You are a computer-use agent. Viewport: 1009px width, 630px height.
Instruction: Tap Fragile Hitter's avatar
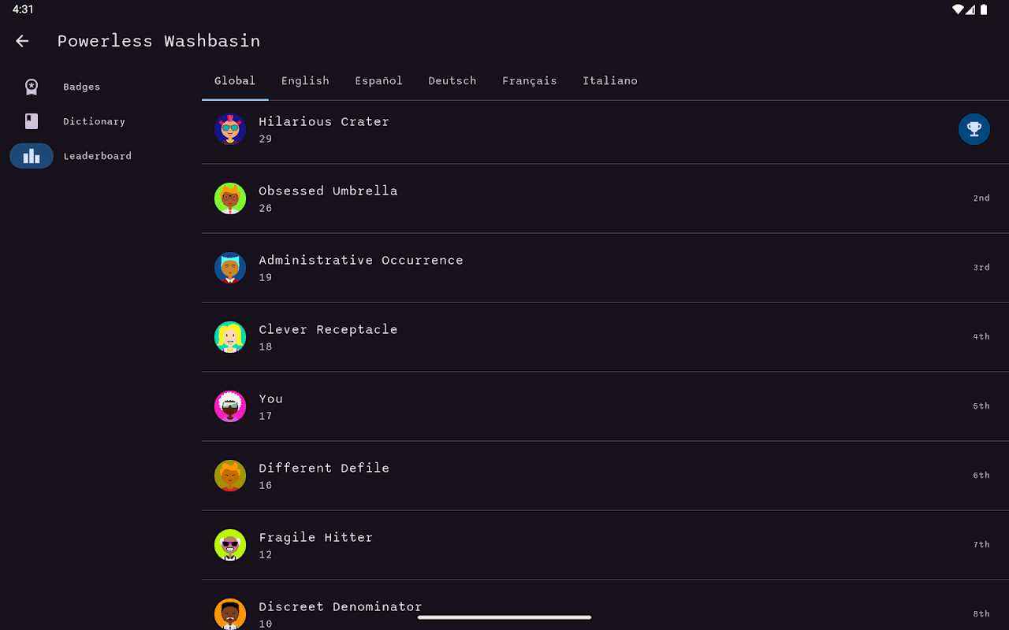230,545
